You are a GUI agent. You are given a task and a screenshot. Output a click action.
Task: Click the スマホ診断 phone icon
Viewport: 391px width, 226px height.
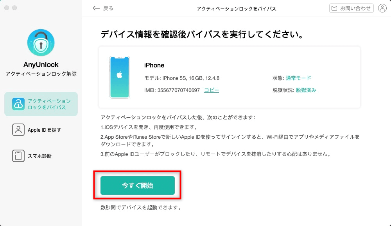coord(18,156)
